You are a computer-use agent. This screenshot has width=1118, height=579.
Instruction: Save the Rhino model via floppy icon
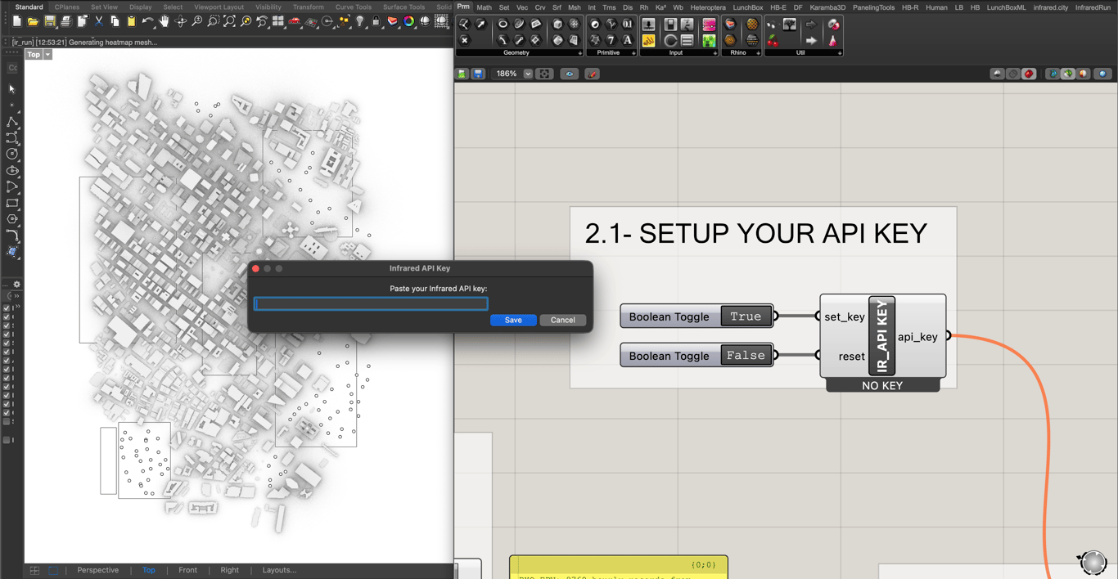(50, 21)
